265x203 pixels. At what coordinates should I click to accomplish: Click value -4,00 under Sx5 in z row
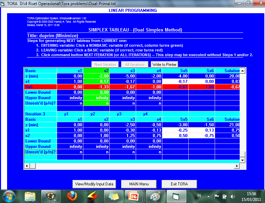coord(176,76)
